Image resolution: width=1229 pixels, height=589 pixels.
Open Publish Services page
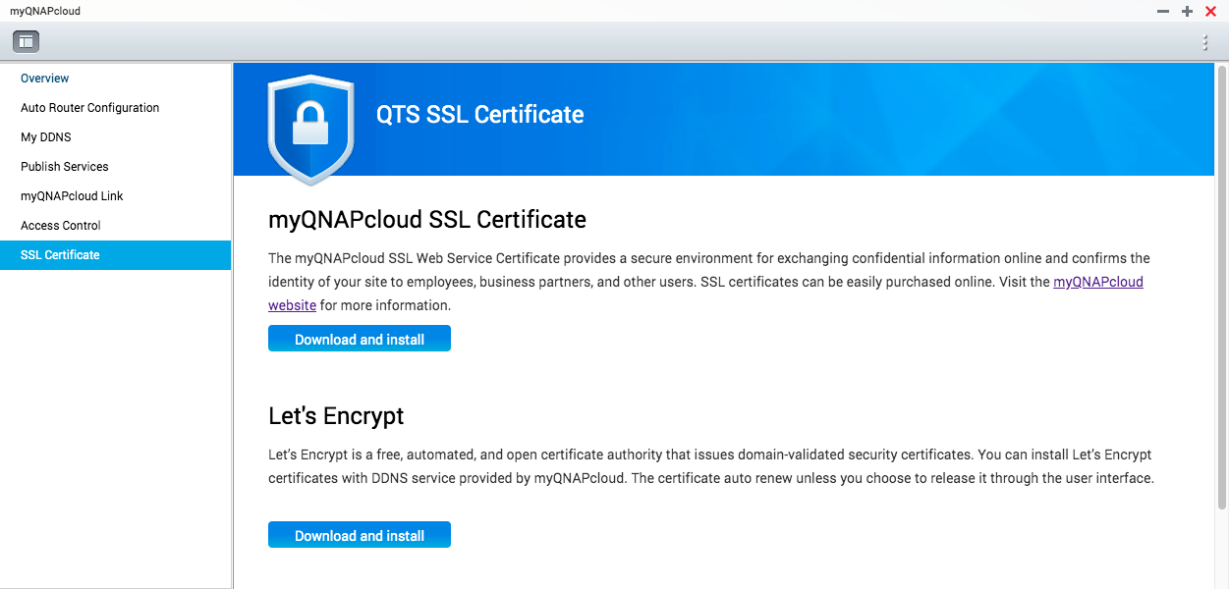point(65,167)
